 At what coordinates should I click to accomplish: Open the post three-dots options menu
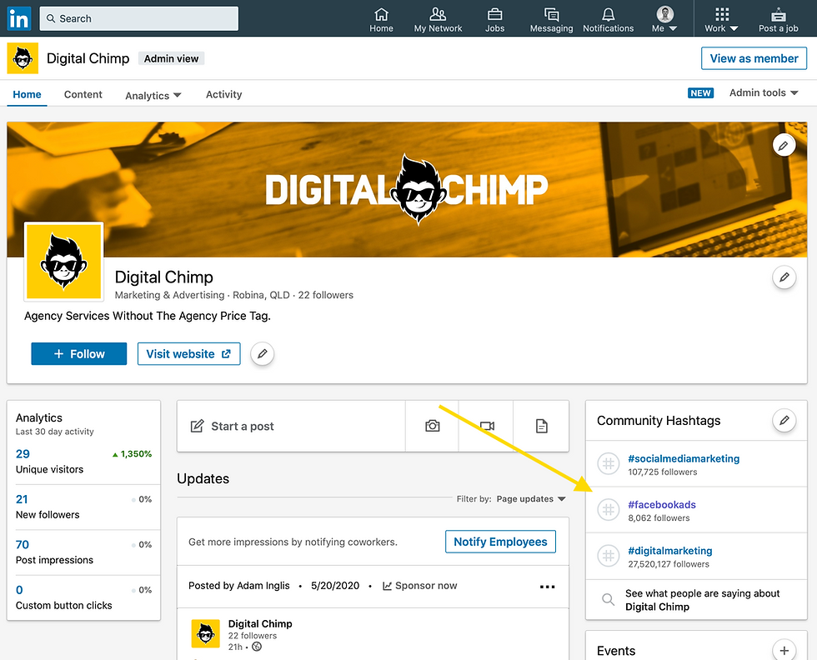pos(547,587)
